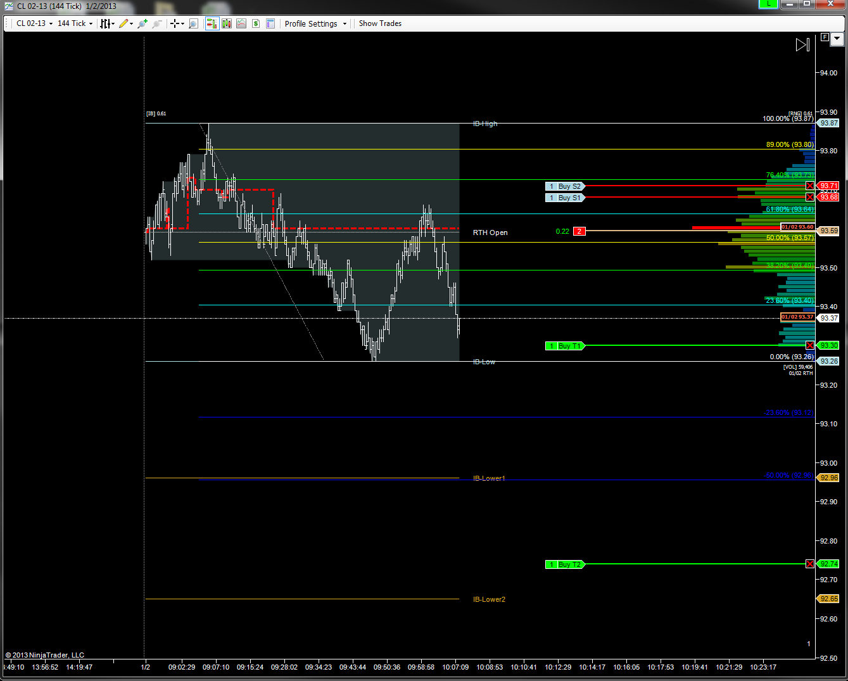The width and height of the screenshot is (848, 681).
Task: Select the Buy T2 order flag
Action: (x=565, y=564)
